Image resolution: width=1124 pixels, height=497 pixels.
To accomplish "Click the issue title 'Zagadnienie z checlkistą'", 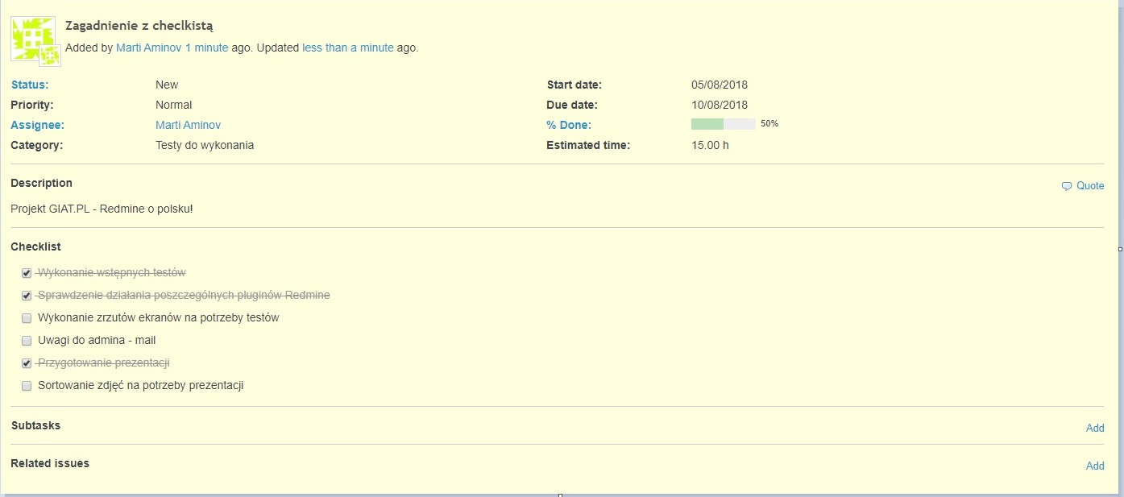I will click(139, 27).
